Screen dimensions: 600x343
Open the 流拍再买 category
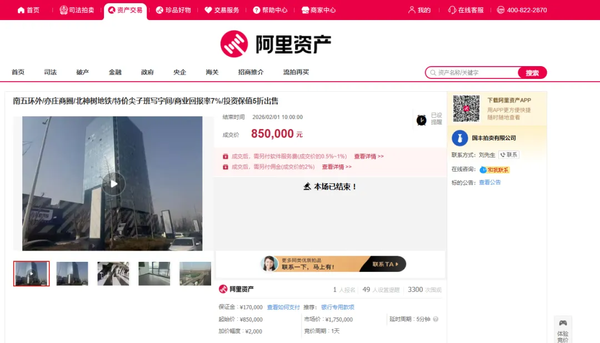pyautogui.click(x=296, y=72)
